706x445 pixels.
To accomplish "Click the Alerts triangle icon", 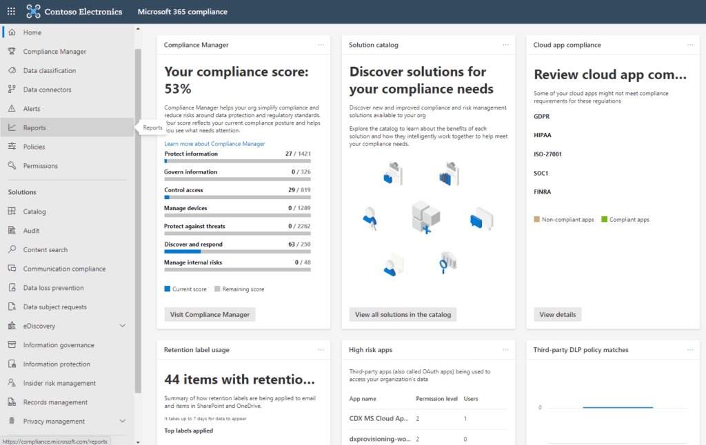I will tap(12, 108).
